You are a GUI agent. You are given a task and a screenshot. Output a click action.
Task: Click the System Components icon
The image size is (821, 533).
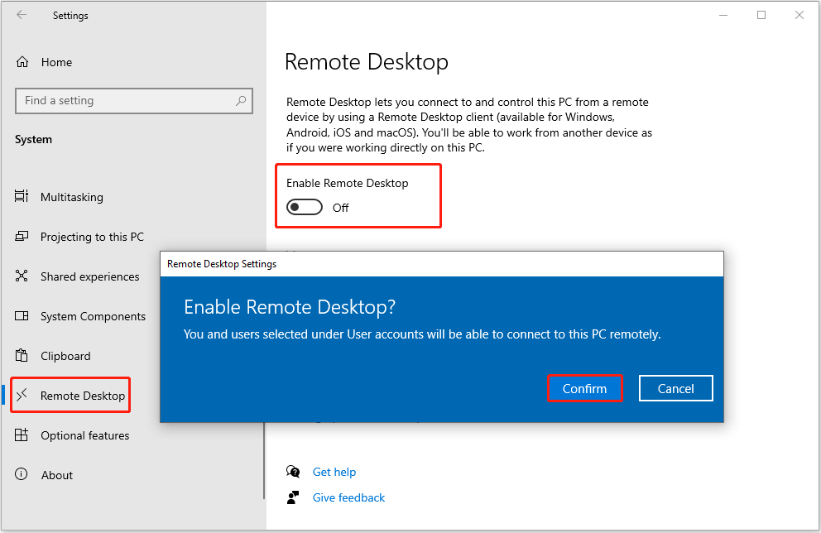pos(20,316)
